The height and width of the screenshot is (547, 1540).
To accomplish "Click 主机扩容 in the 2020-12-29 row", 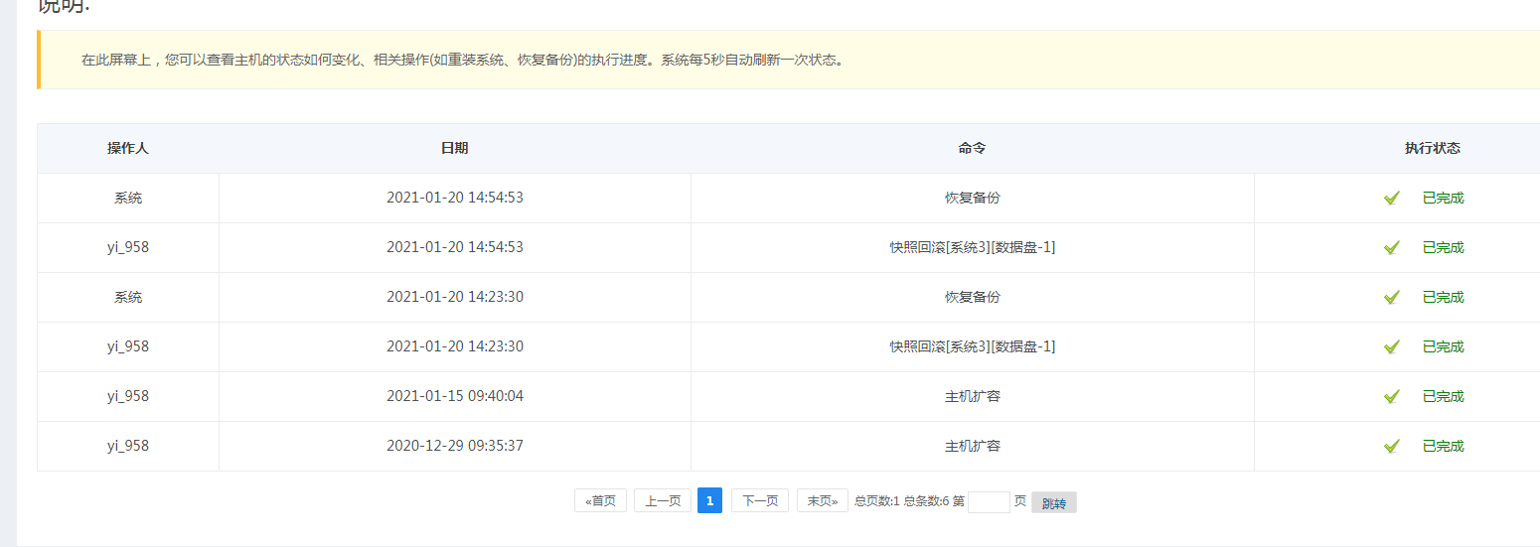I will (973, 446).
